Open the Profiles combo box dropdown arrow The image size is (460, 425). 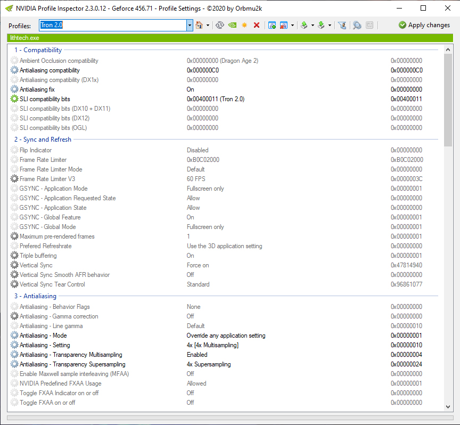190,25
